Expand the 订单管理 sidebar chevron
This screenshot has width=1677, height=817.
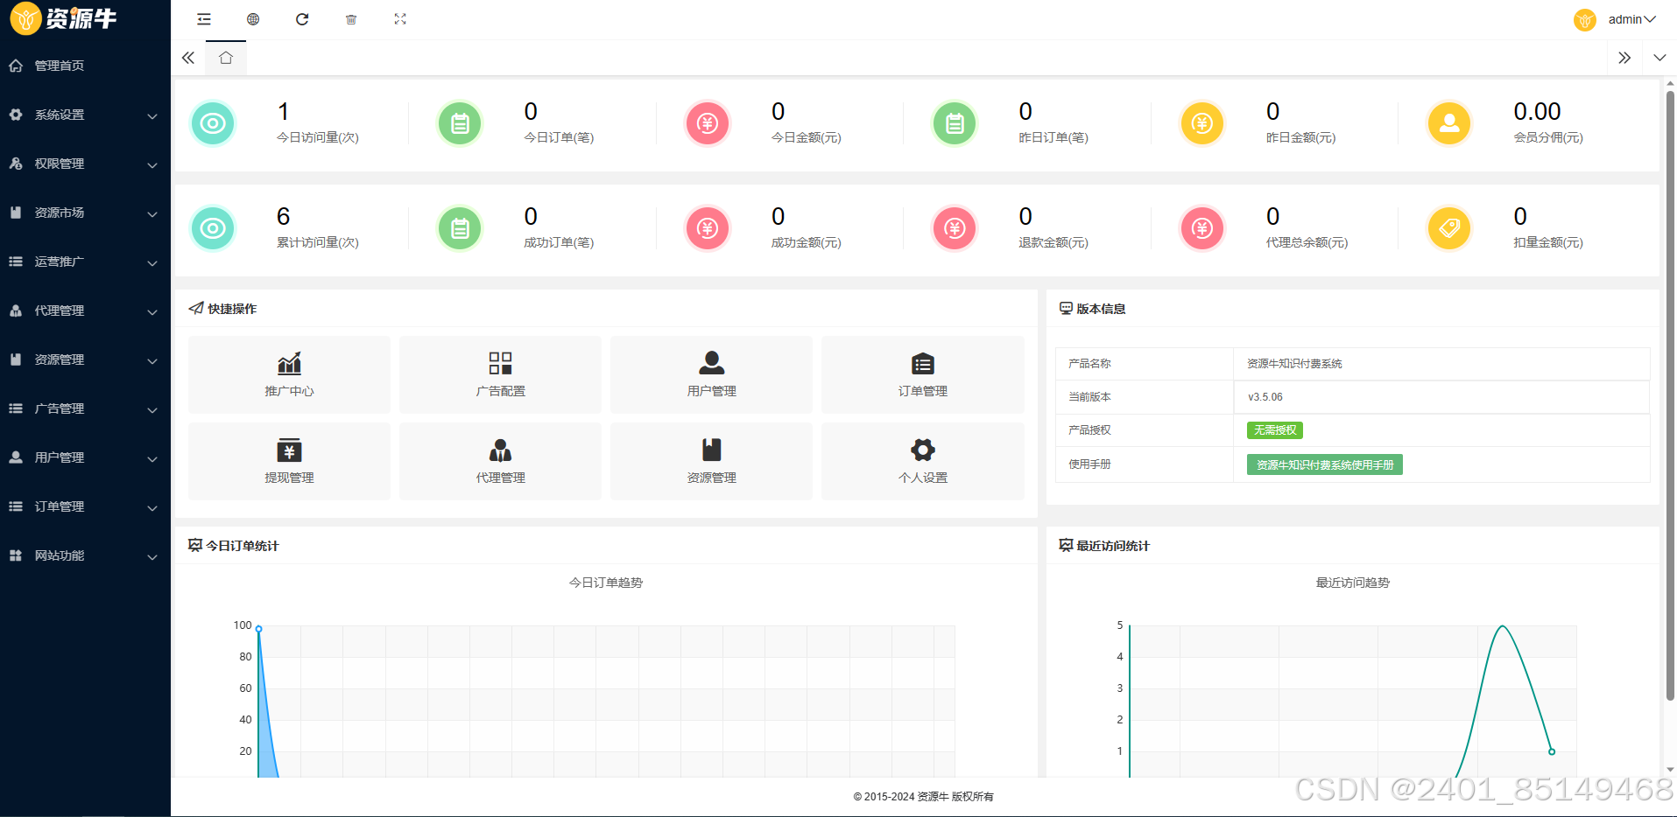coord(152,508)
